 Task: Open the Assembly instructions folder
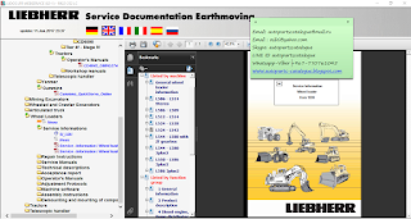pos(63,195)
